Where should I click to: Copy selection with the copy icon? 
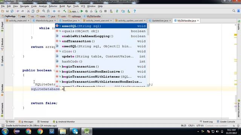pyautogui.click(x=33, y=11)
